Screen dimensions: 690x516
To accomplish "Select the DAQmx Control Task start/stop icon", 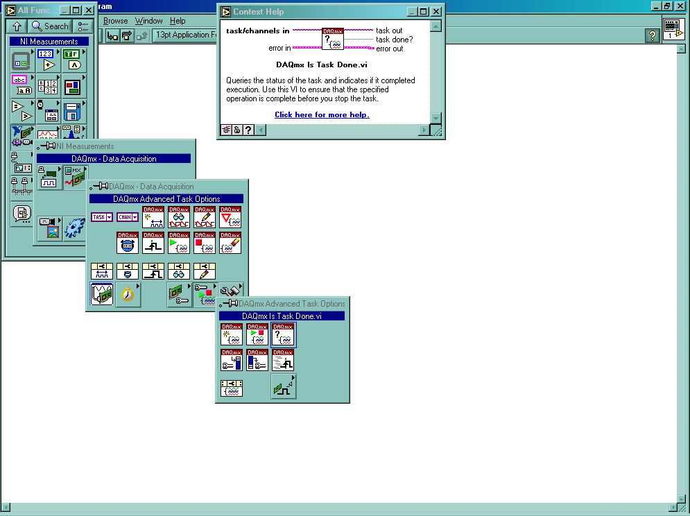I will point(257,334).
